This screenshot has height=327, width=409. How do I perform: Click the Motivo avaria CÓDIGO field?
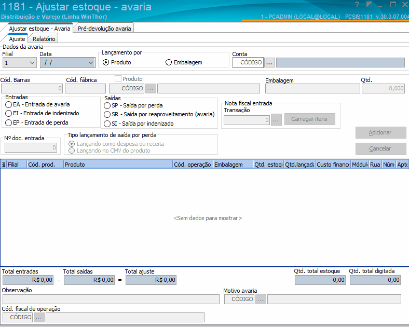[239, 299]
